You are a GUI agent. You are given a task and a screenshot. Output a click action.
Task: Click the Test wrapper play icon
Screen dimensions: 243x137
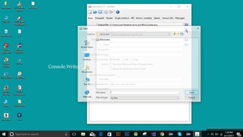coord(111,12)
